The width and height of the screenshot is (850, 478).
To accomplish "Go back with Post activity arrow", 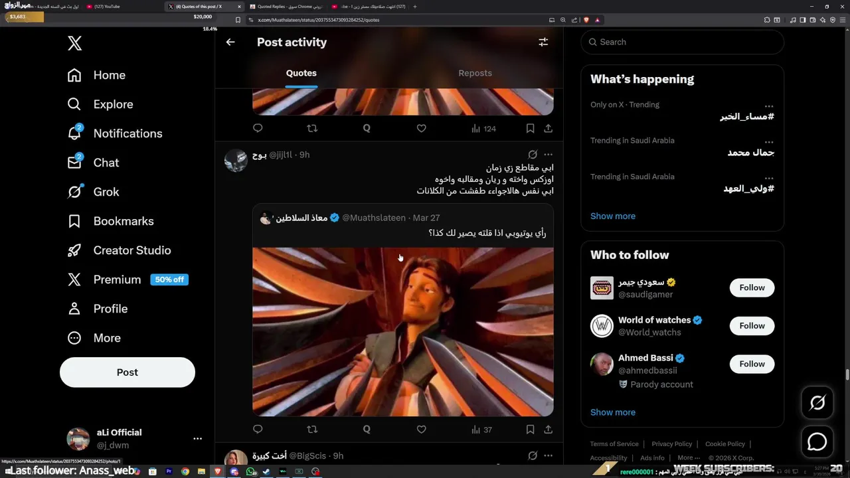I will (x=230, y=42).
